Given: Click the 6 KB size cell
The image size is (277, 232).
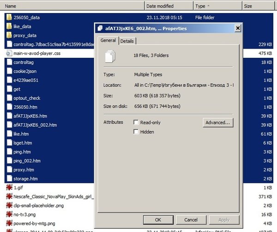Looking at the screenshot, I should point(268,143).
